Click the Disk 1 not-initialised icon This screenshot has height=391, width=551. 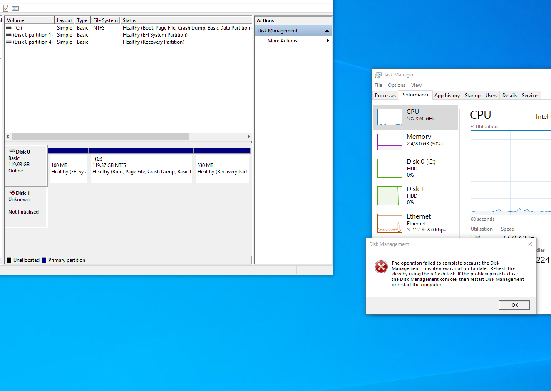[12, 193]
